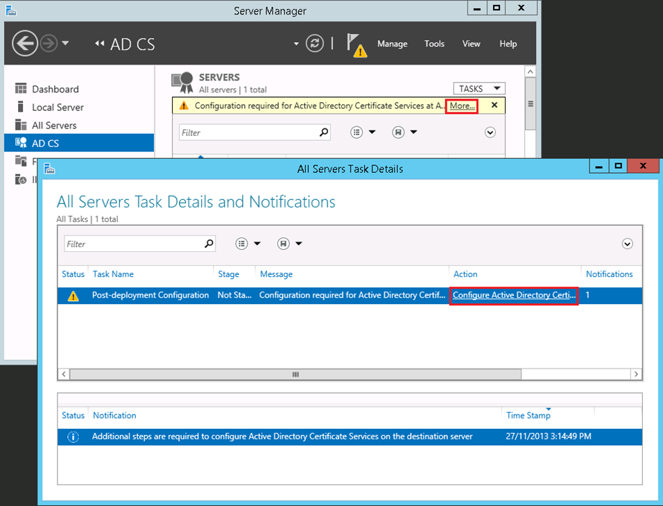
Task: Click the save query icon in Task Details
Action: click(x=283, y=244)
